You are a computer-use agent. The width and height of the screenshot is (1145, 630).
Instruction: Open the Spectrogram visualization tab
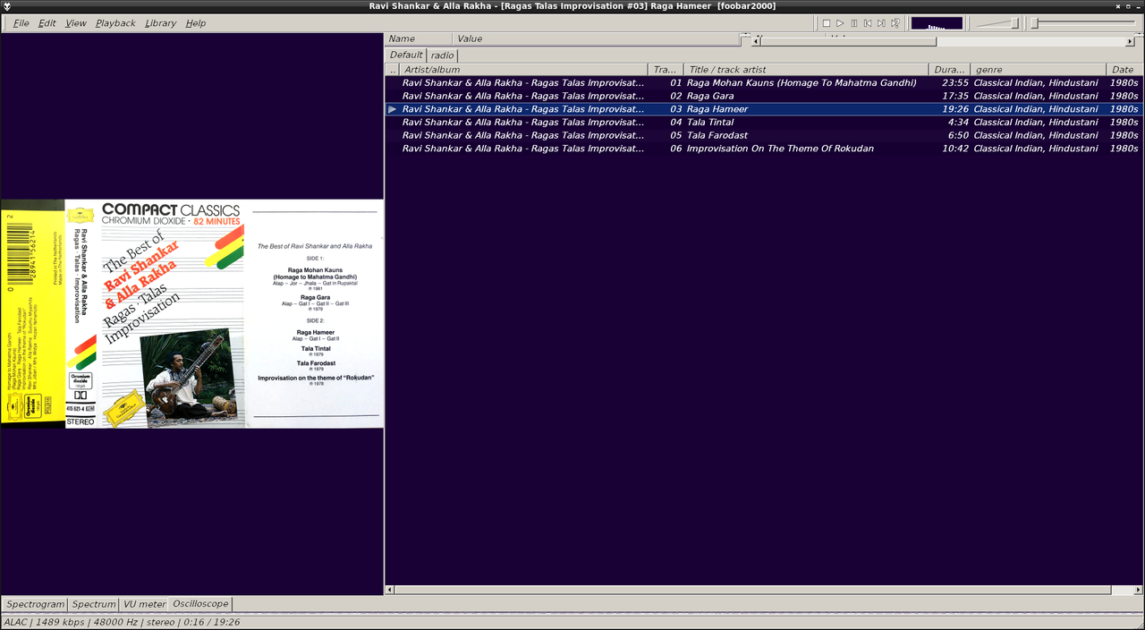click(36, 604)
